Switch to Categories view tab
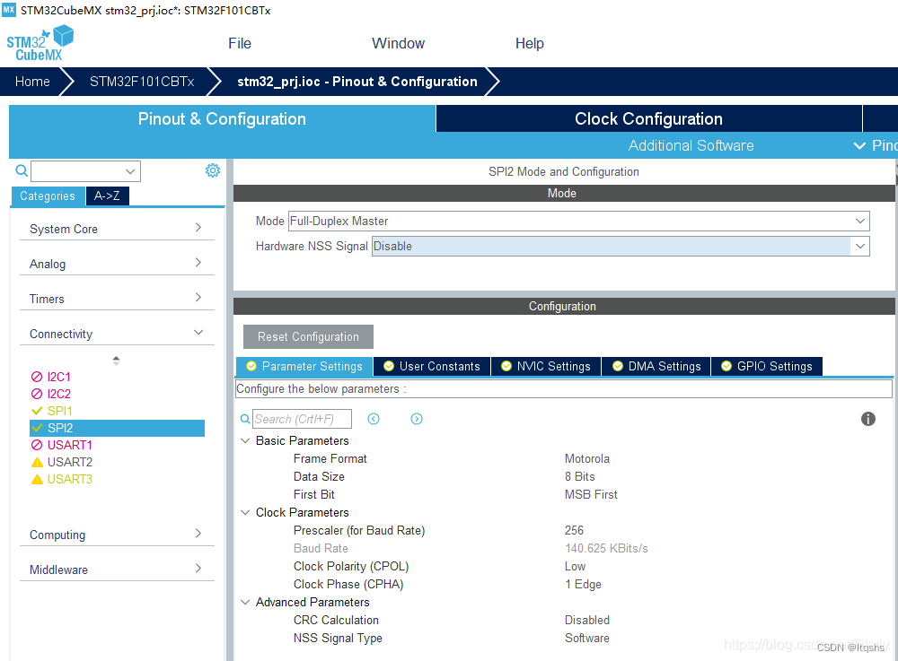The image size is (898, 661). (x=48, y=196)
